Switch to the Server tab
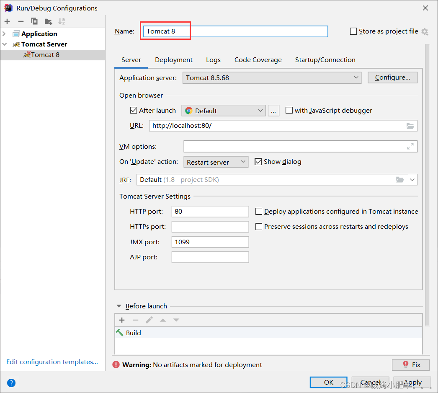Screen dimensions: 438x393 coord(131,60)
